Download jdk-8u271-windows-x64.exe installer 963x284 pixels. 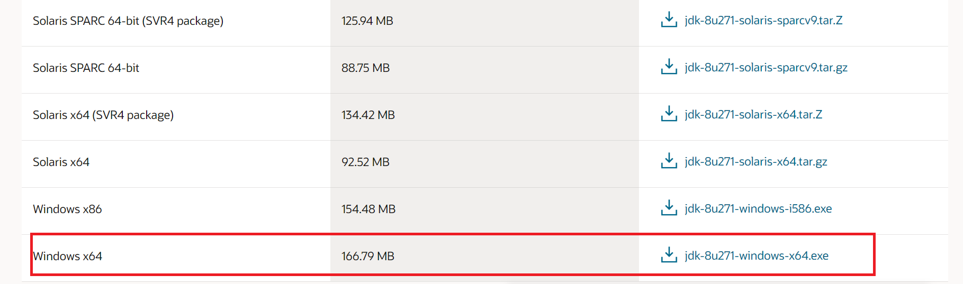tap(757, 256)
